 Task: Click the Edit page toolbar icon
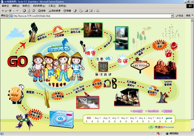point(91,11)
